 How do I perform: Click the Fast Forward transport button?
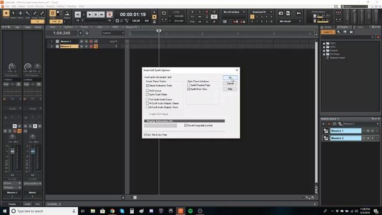[x=101, y=14]
